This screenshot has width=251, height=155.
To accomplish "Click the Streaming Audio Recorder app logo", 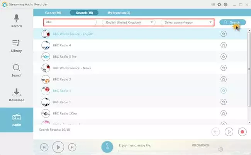I will click(5, 5).
